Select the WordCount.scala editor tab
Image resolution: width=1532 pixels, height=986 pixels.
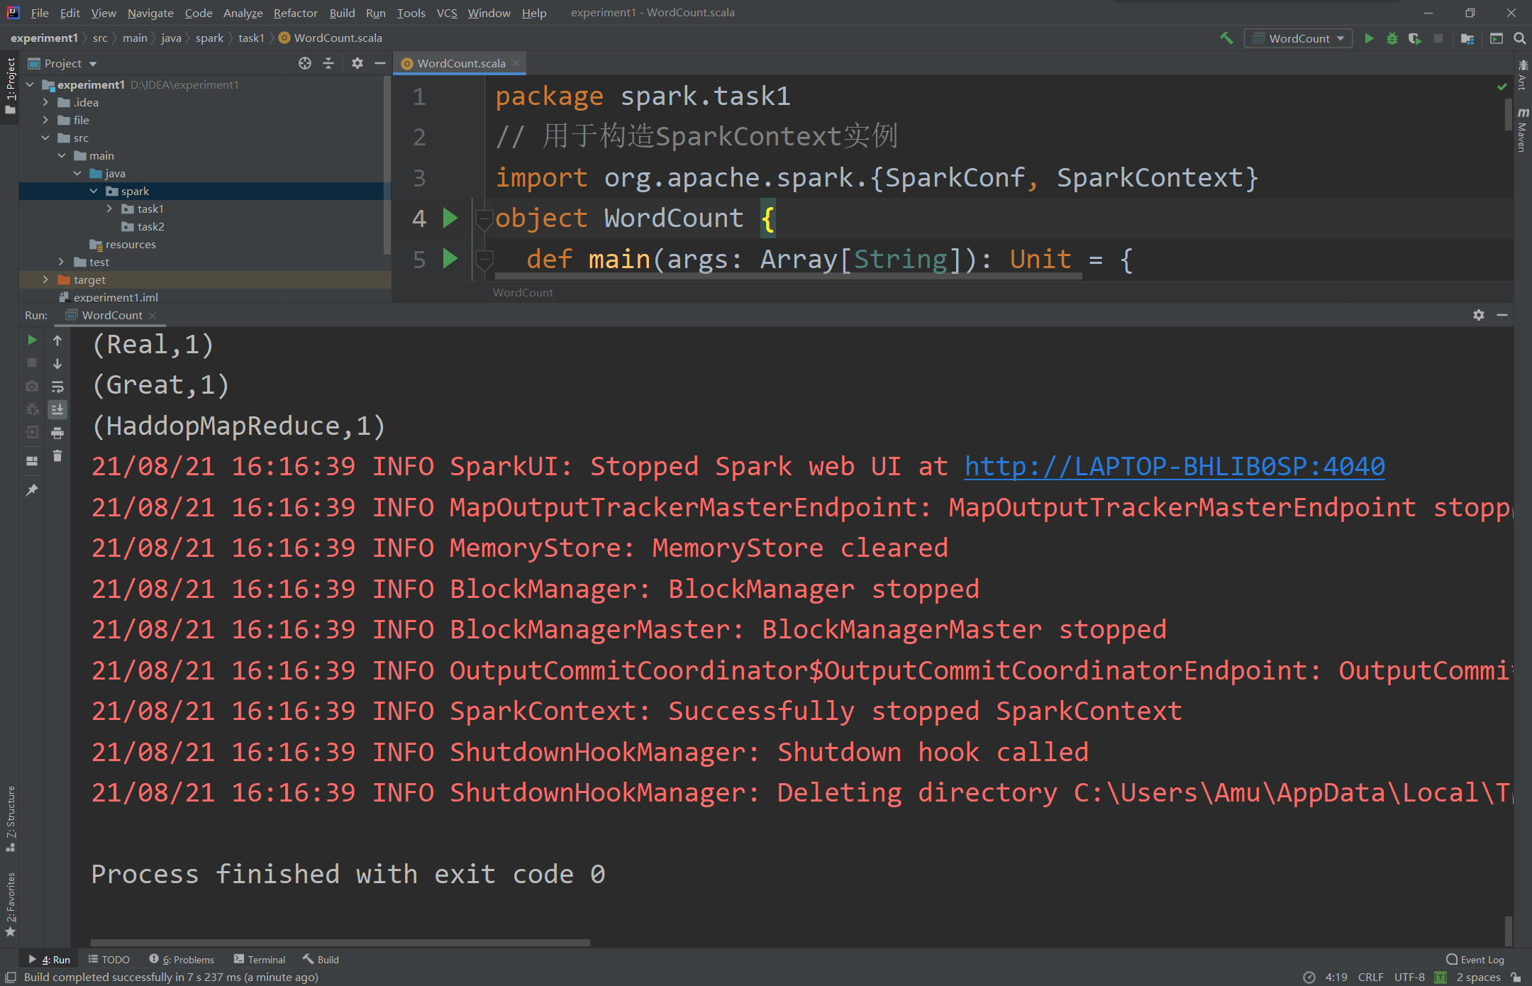pos(461,63)
